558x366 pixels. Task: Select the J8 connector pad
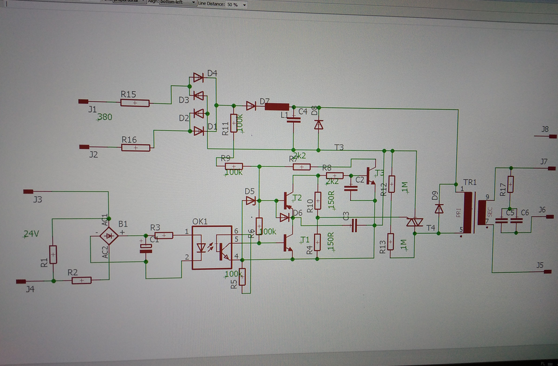pyautogui.click(x=552, y=136)
